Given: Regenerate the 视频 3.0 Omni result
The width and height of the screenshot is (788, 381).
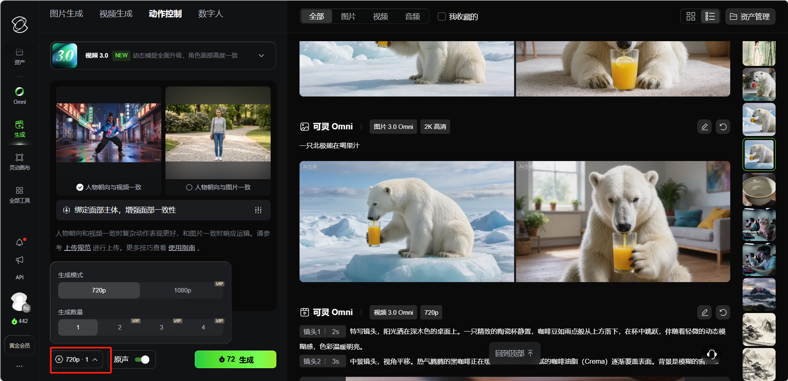Looking at the screenshot, I should (723, 313).
